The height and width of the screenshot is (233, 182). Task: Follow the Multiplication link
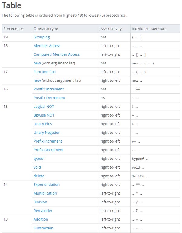[45, 193]
